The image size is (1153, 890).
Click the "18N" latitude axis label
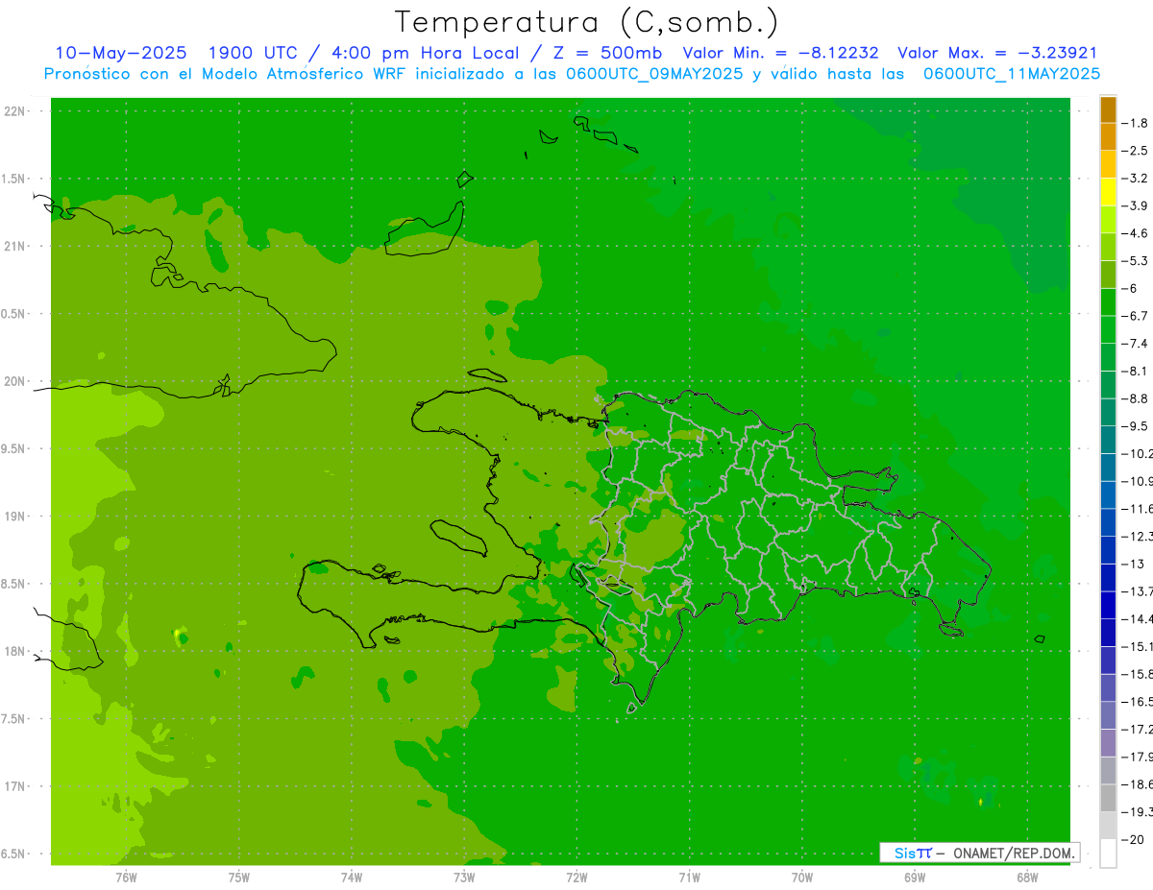click(x=13, y=651)
